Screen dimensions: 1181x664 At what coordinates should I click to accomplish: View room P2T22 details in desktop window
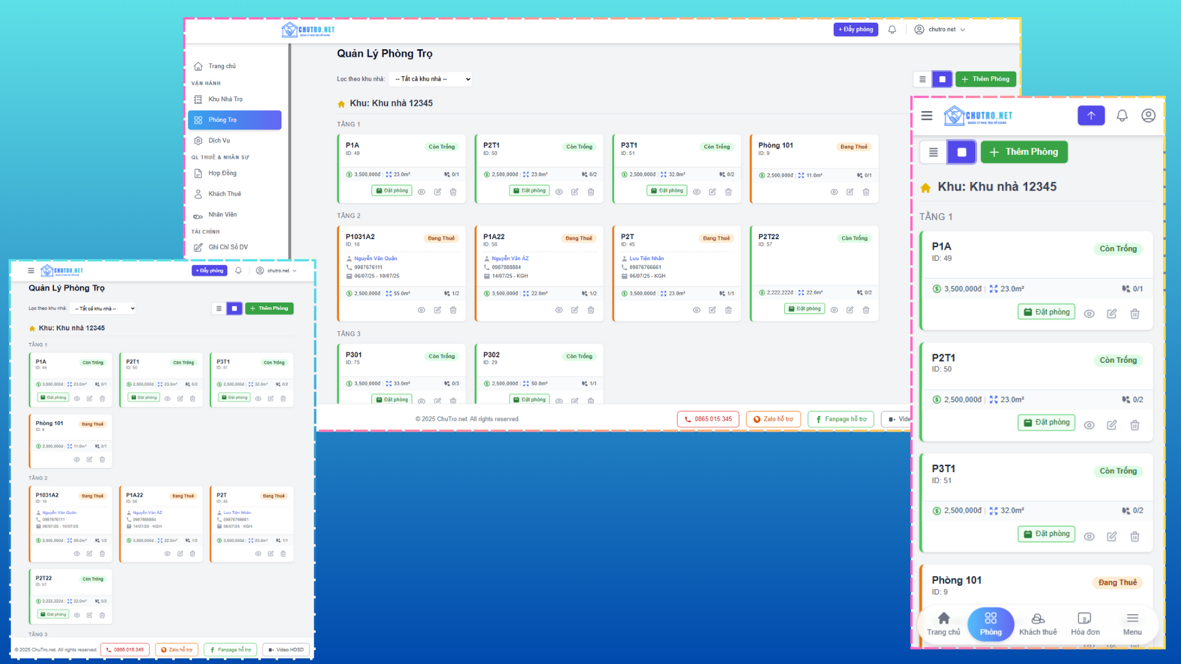[834, 310]
